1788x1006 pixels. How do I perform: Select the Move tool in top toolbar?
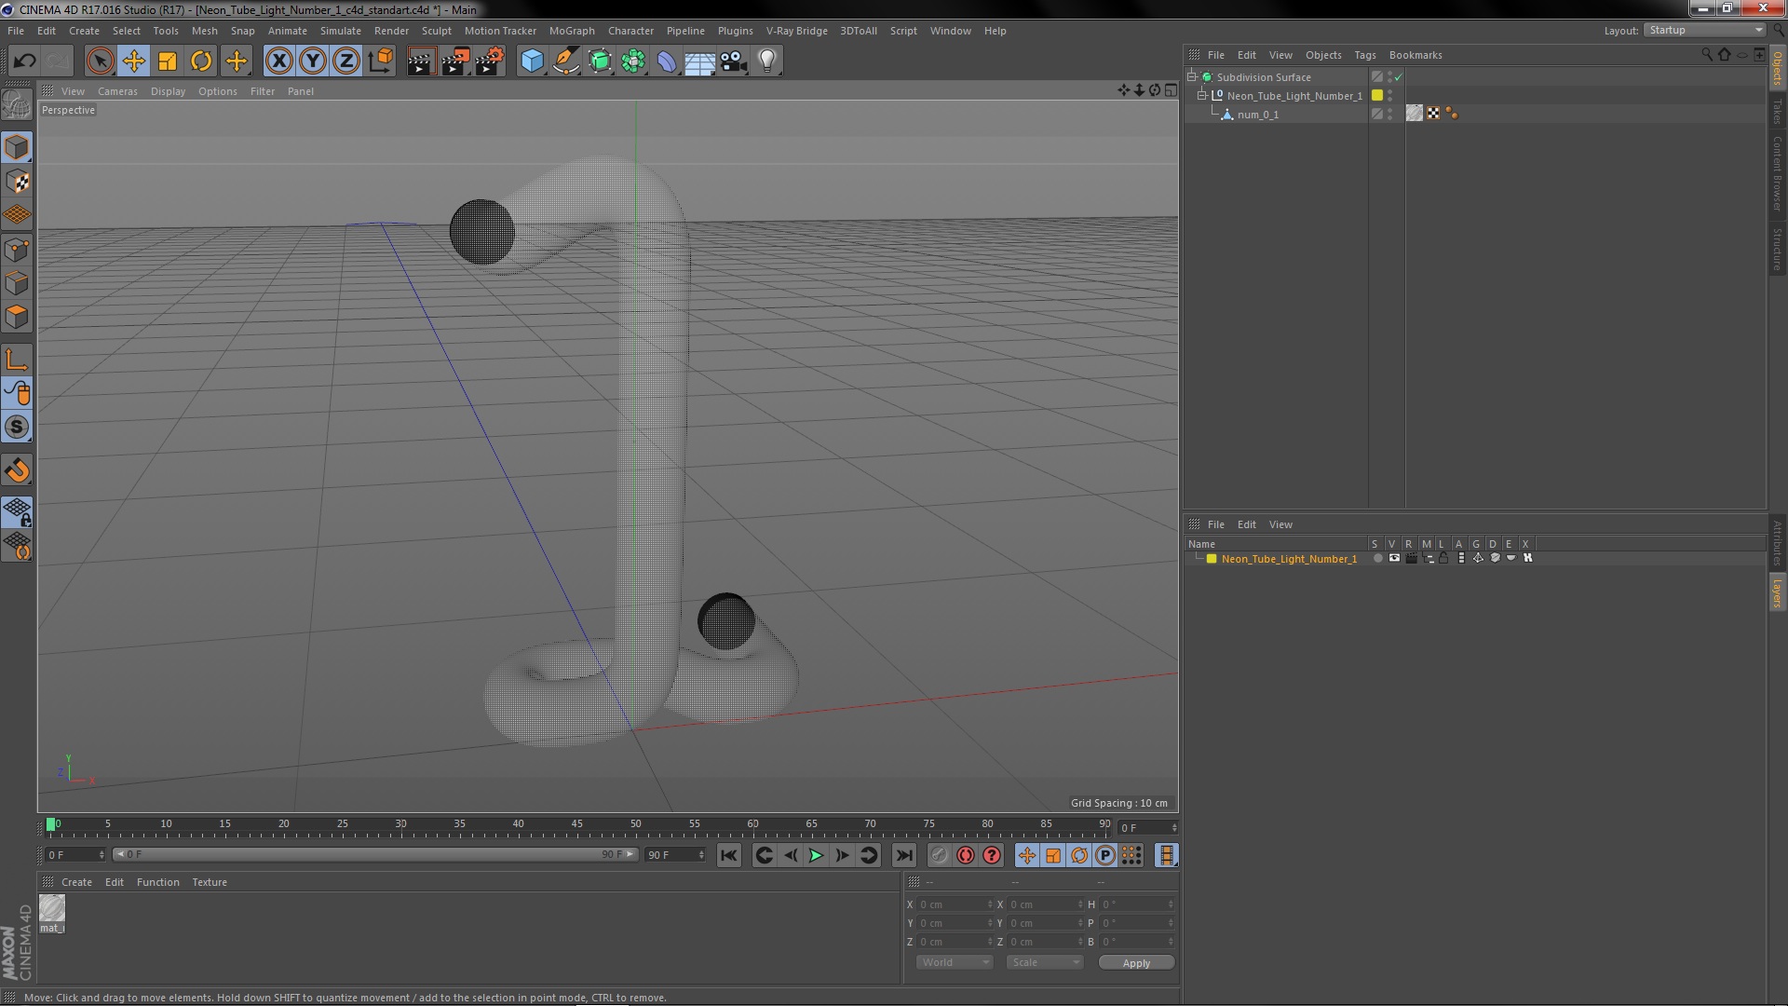[x=133, y=61]
